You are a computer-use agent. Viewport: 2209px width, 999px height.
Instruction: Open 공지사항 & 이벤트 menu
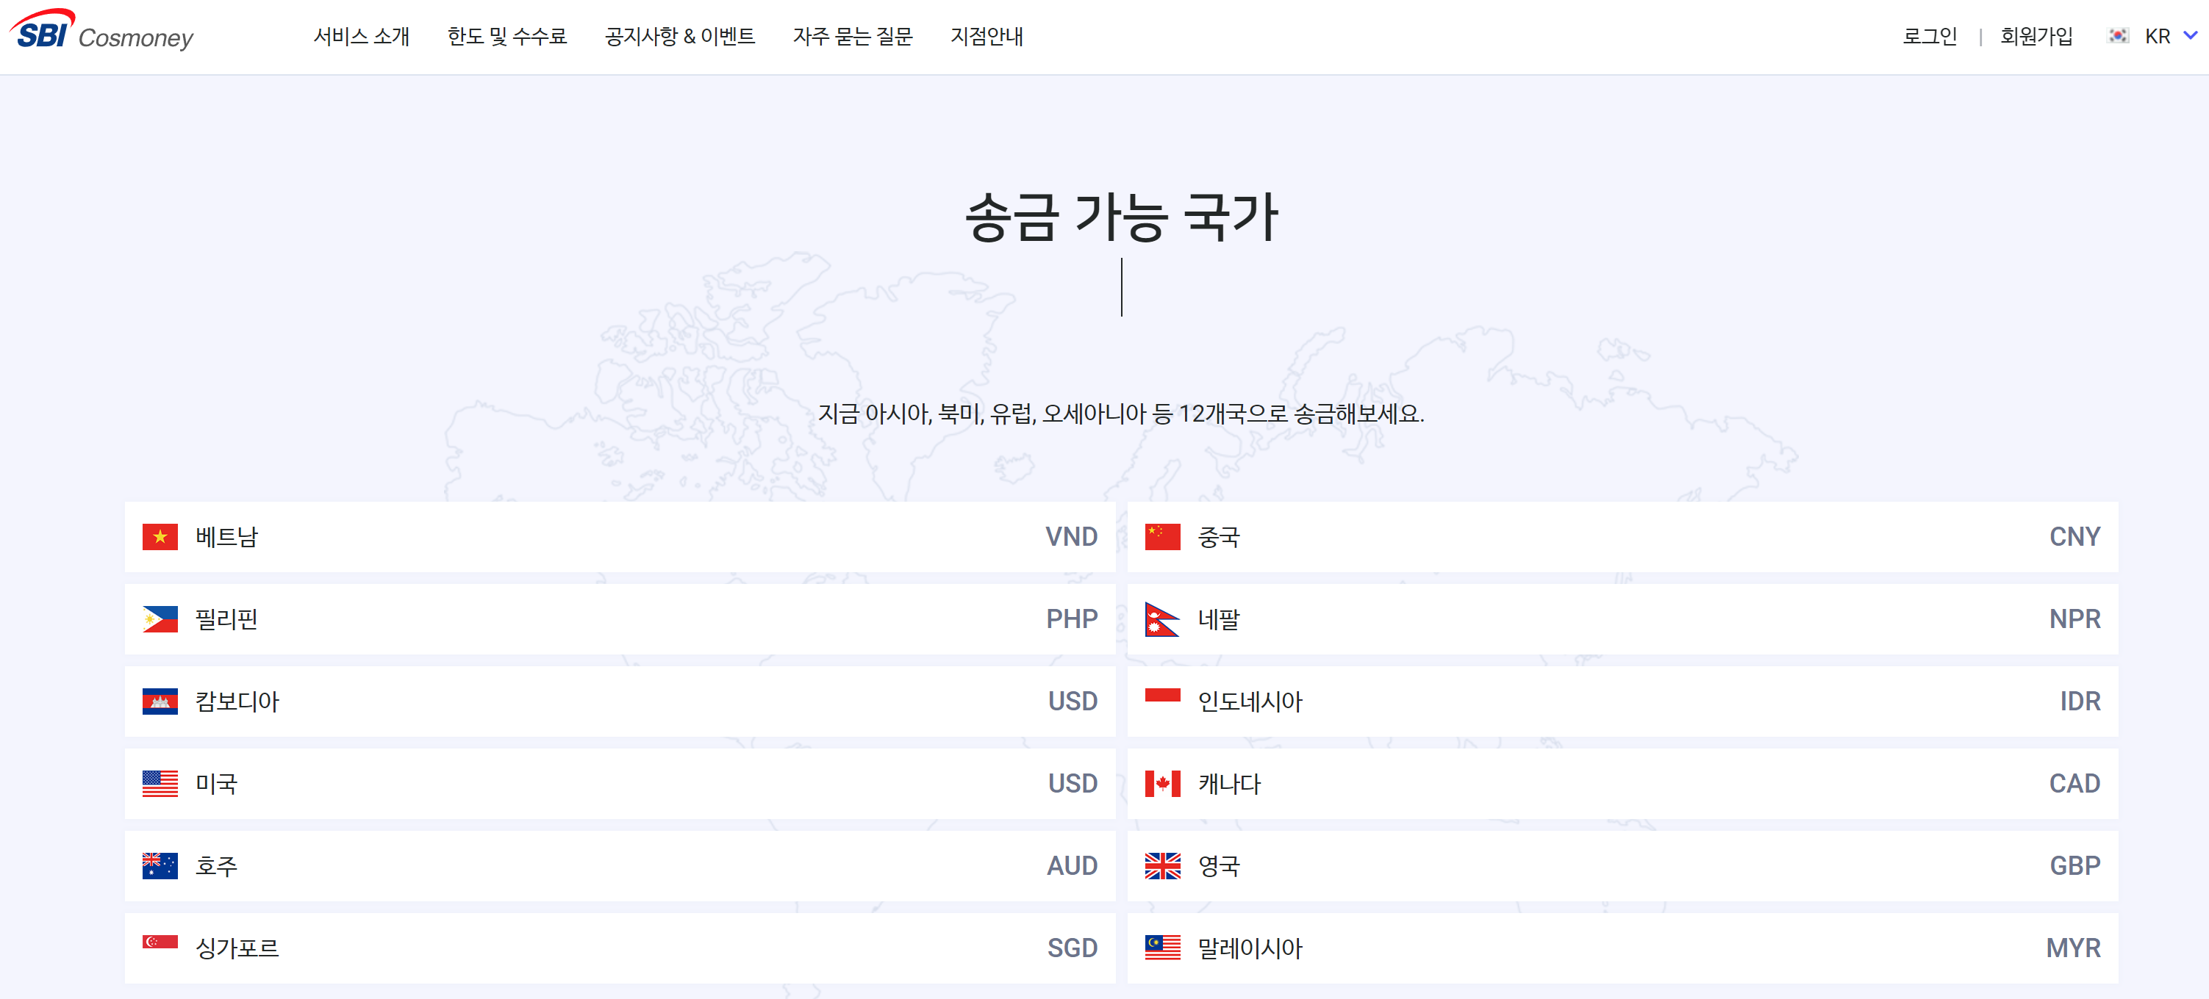pos(679,36)
